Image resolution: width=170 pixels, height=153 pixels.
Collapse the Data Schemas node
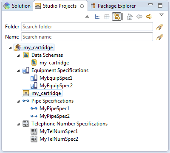[x=18, y=56]
